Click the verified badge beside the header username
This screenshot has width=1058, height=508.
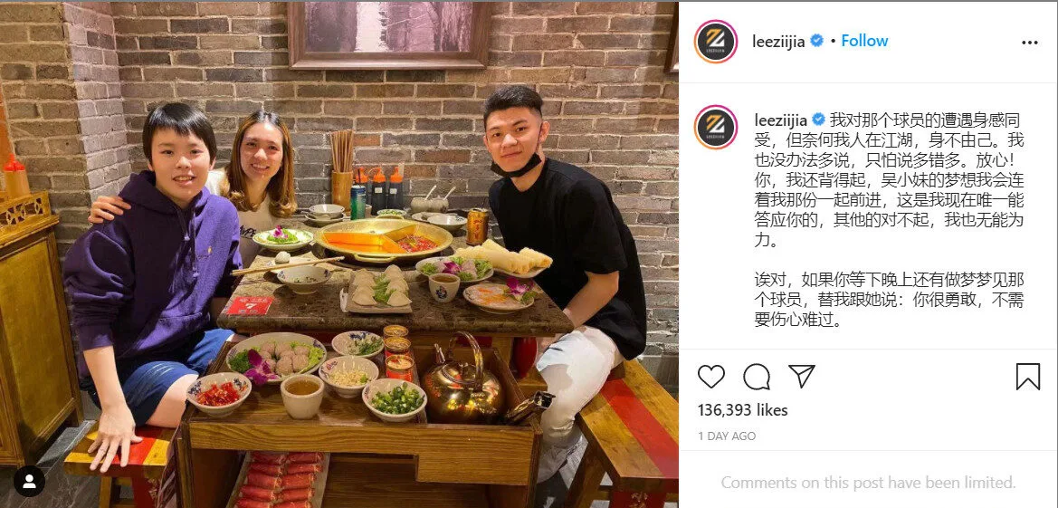[816, 42]
